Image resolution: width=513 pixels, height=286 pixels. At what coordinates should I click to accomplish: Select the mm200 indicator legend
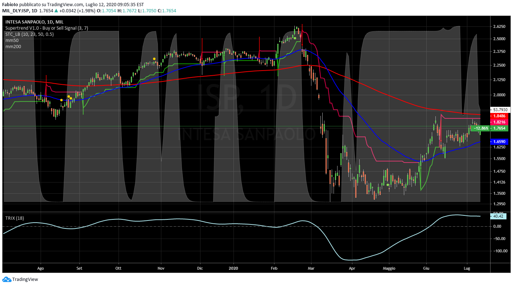pyautogui.click(x=13, y=47)
